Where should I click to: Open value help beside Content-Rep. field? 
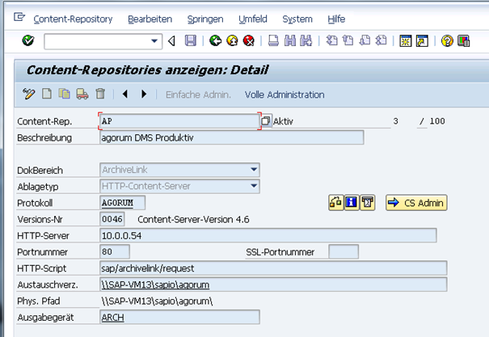pos(266,121)
